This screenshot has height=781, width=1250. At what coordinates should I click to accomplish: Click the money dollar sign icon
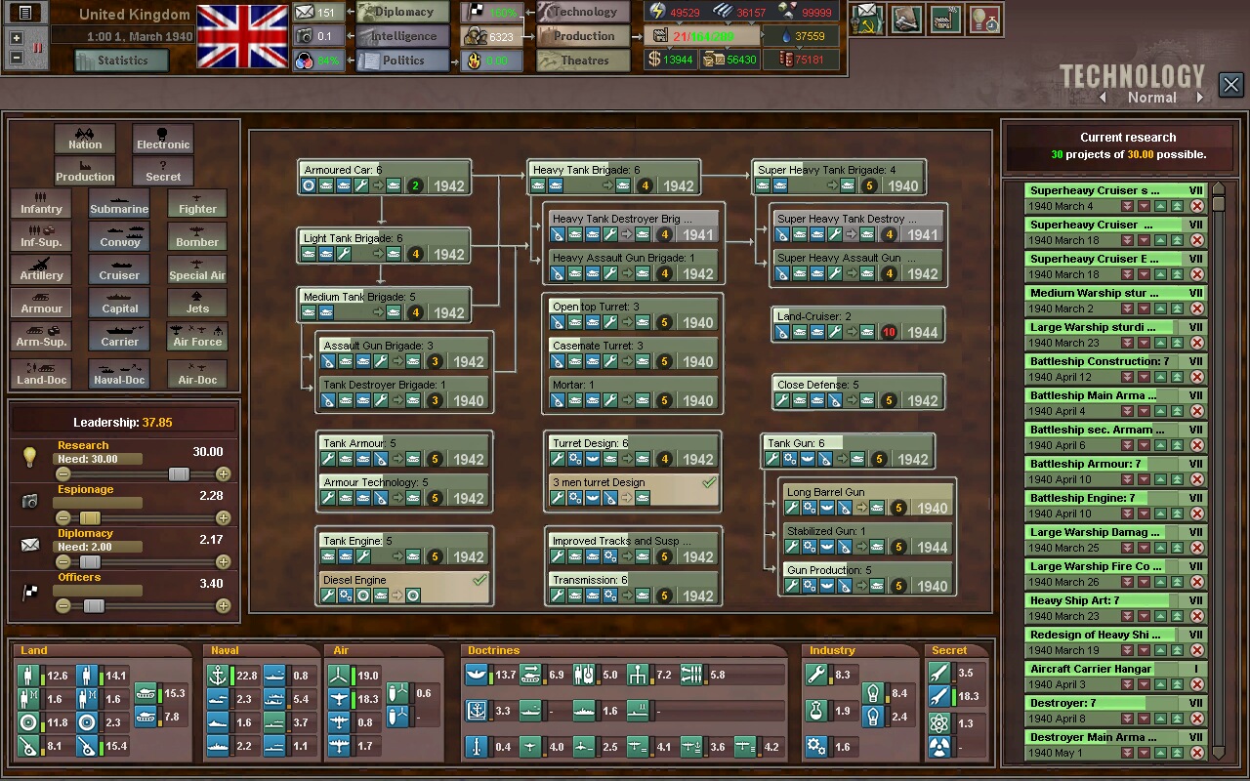tap(654, 60)
